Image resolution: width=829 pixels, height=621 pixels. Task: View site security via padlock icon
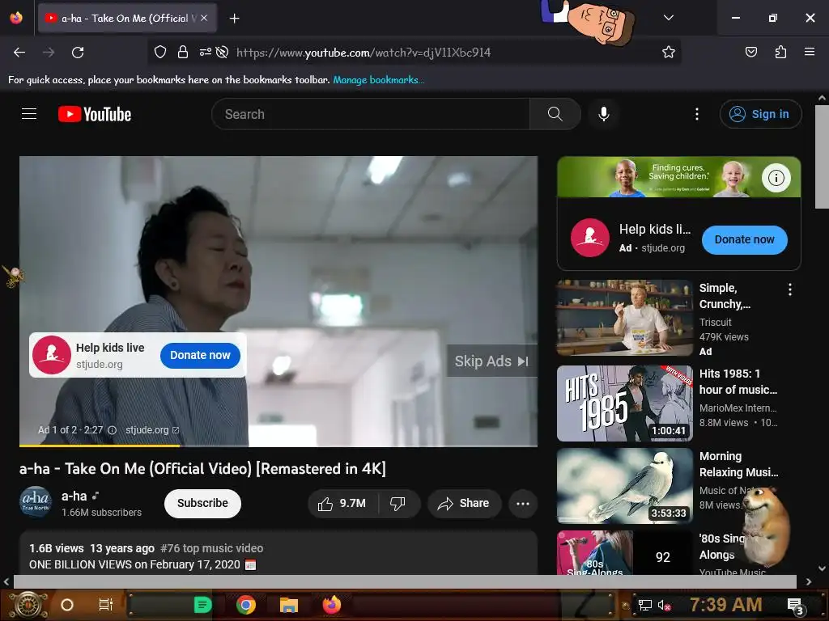[183, 52]
